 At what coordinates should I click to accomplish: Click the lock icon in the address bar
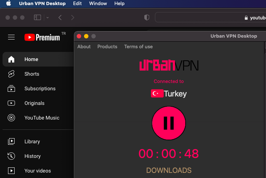246,18
